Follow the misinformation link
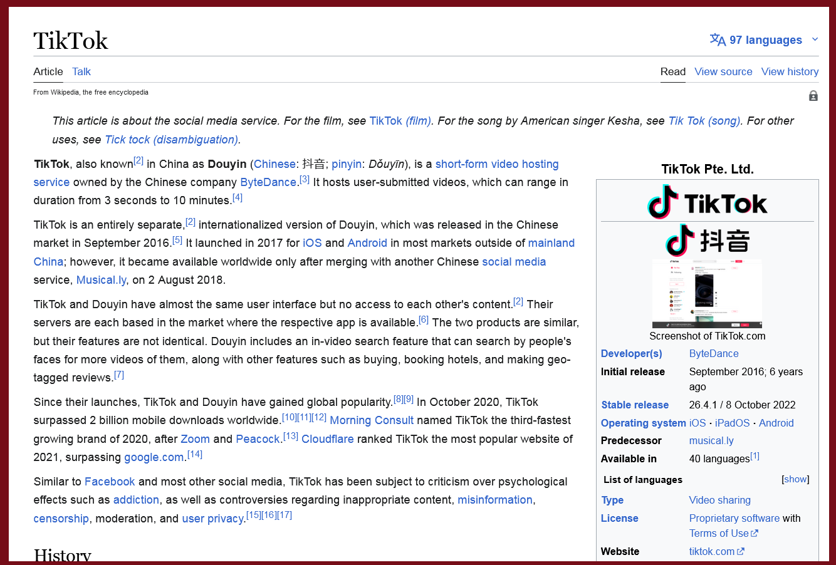 [495, 500]
